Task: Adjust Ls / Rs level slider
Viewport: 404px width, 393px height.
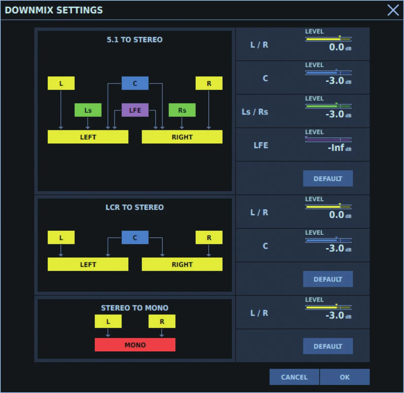Action: [x=328, y=106]
